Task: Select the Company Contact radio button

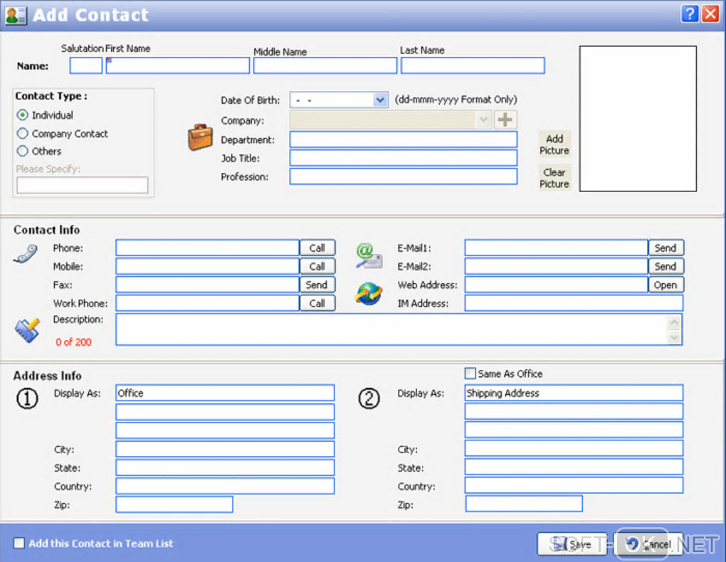Action: click(22, 133)
